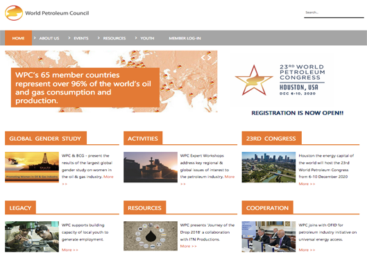Click the 23rd World Petroleum Congress star logo

click(x=254, y=80)
